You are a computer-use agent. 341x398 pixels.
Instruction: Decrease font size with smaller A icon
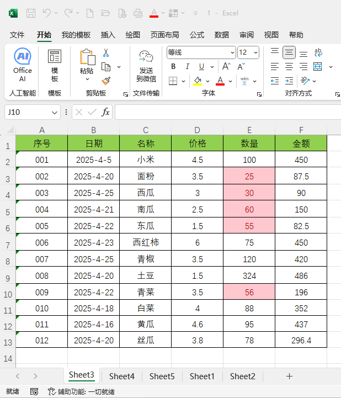click(x=241, y=66)
